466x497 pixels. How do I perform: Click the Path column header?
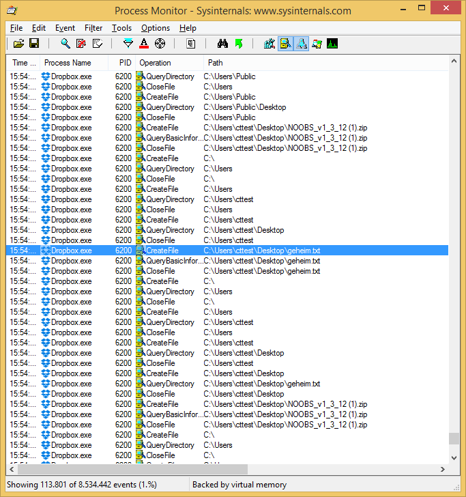point(326,63)
